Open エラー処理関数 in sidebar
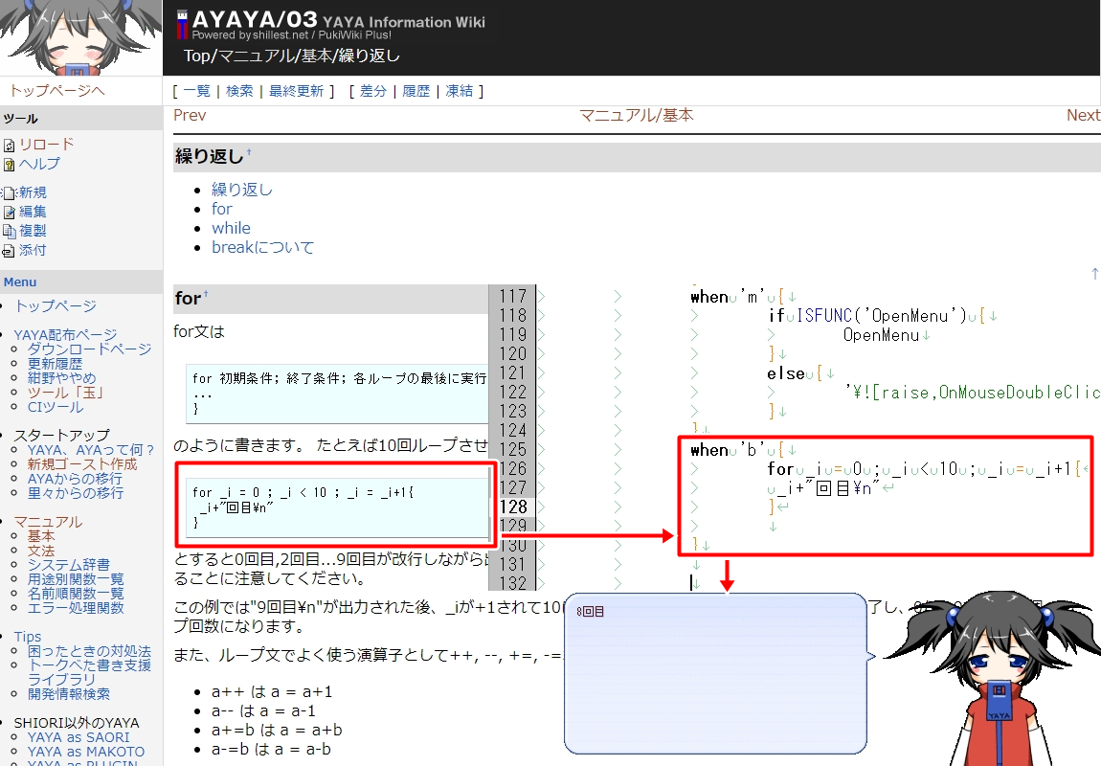The width and height of the screenshot is (1101, 766). click(76, 608)
